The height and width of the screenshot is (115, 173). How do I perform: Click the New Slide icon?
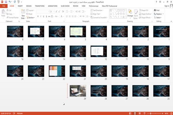(23, 11)
